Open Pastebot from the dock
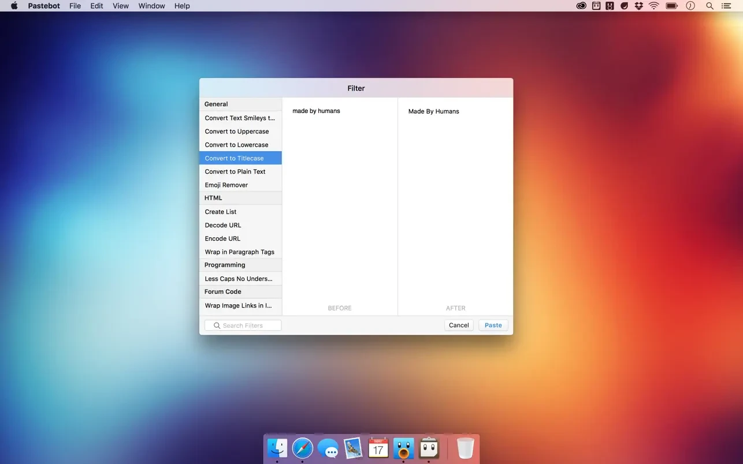Viewport: 743px width, 464px height. (429, 448)
